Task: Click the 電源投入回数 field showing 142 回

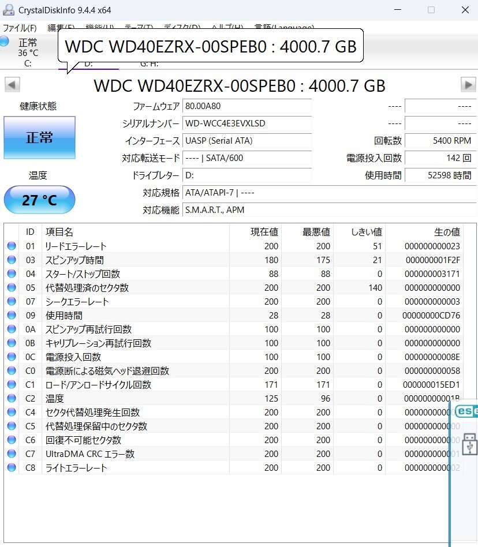Action: pyautogui.click(x=440, y=158)
